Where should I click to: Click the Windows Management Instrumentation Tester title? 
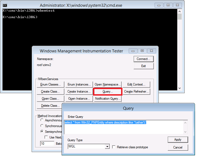[81, 51]
